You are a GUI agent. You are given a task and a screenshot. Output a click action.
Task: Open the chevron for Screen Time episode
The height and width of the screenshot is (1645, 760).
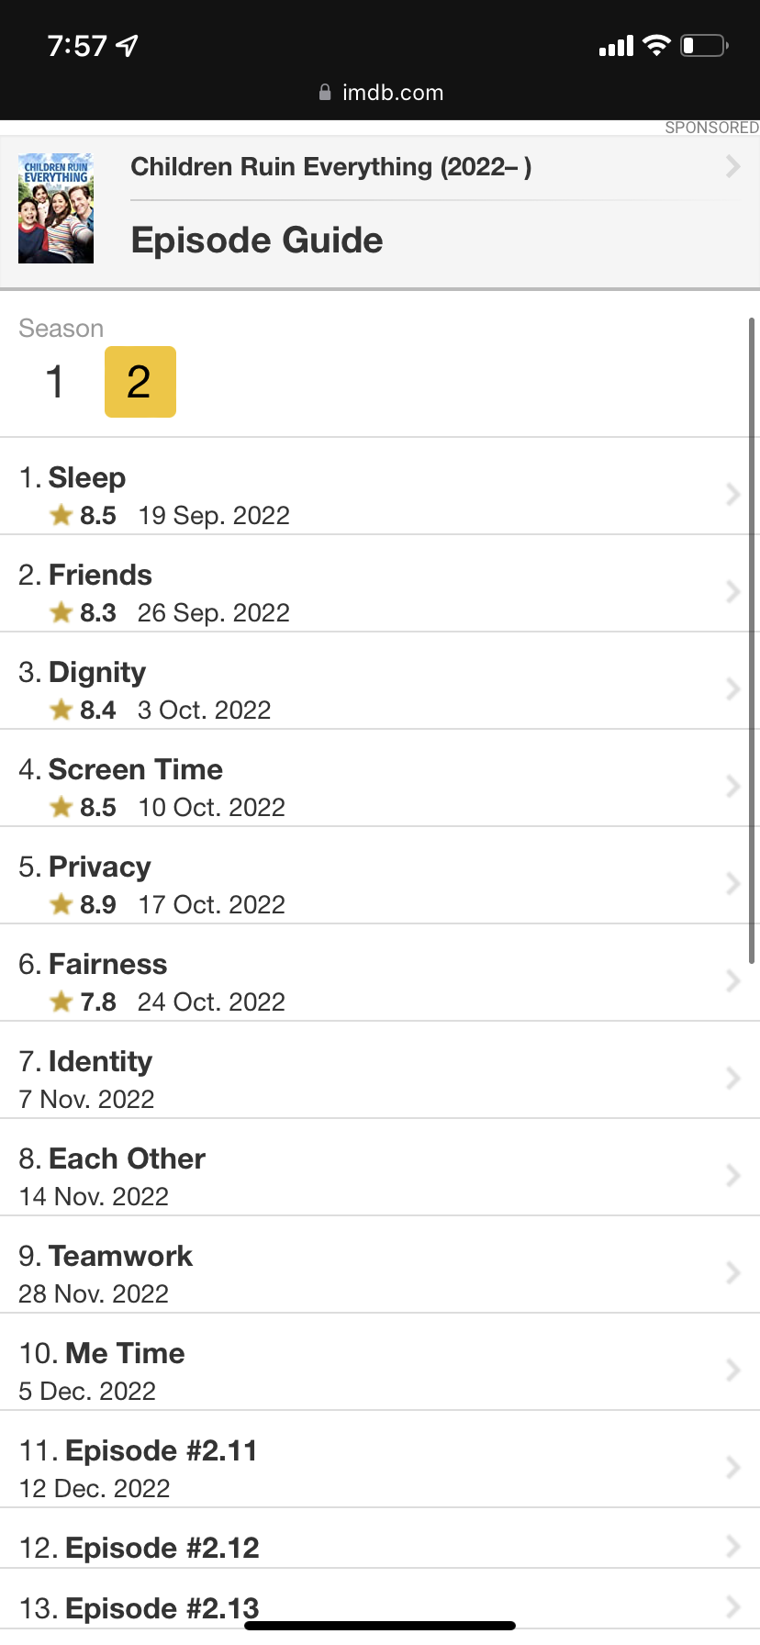pyautogui.click(x=732, y=787)
